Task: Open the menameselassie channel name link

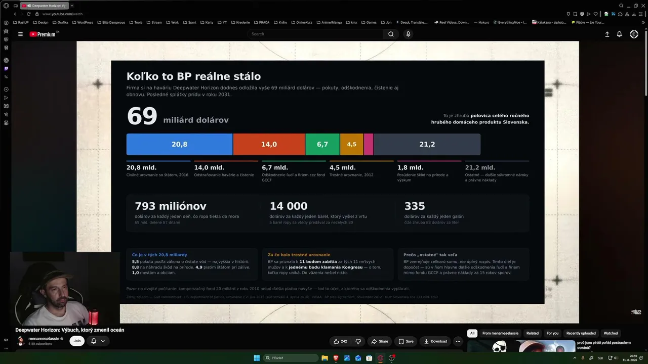Action: tap(44, 338)
